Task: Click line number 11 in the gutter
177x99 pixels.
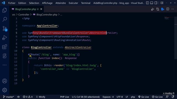Action: (x=16, y=54)
